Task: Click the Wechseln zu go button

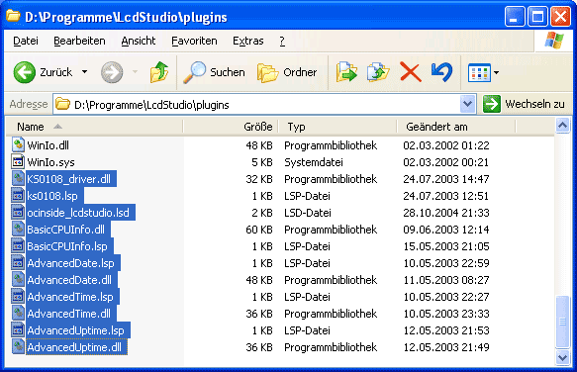Action: point(524,104)
